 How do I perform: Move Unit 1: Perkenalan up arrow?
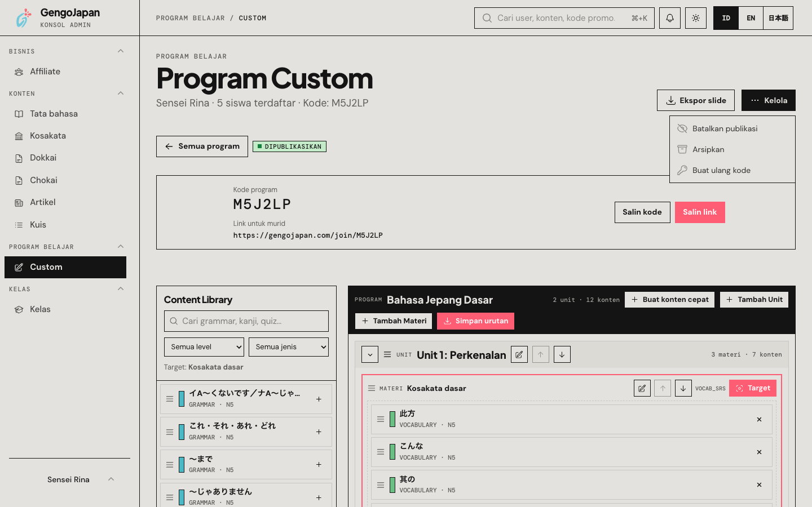click(541, 354)
